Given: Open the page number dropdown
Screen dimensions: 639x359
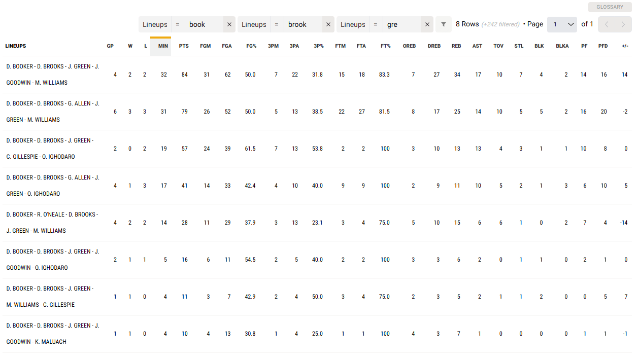Looking at the screenshot, I should (563, 24).
